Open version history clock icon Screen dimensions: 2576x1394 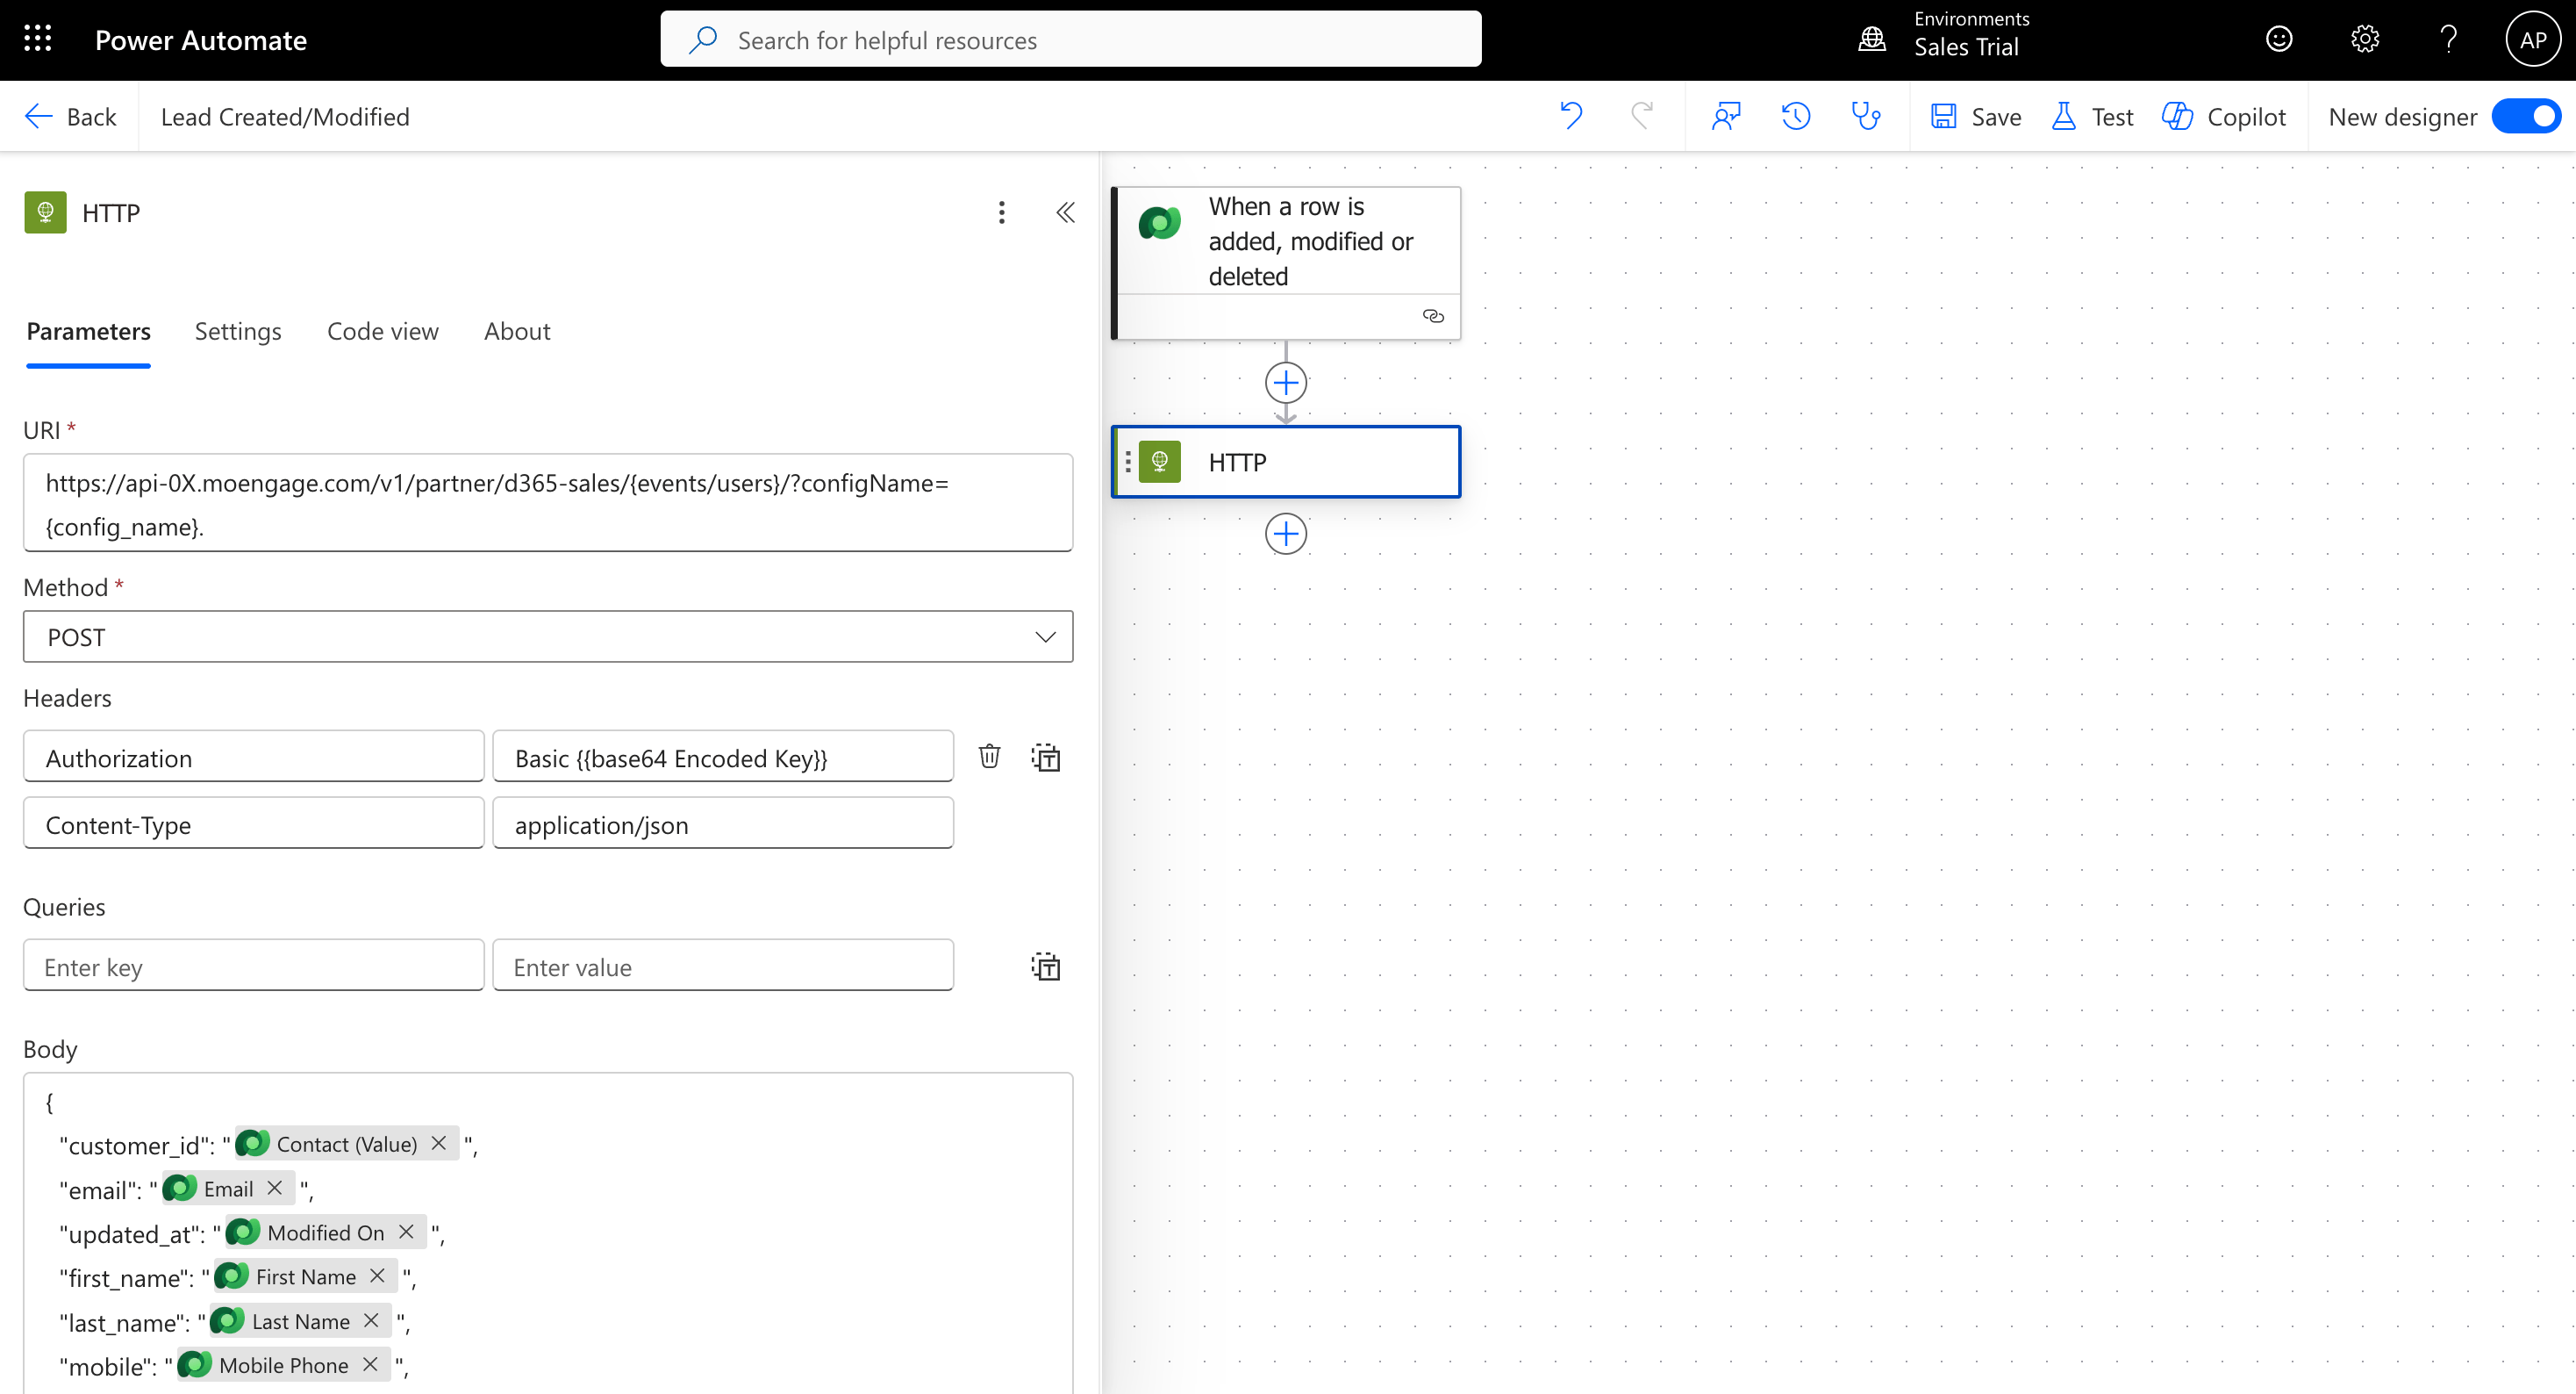point(1796,116)
